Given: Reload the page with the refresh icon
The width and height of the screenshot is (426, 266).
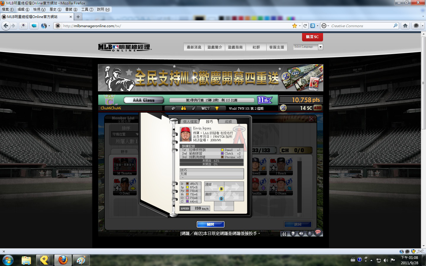Looking at the screenshot, I should (305, 26).
